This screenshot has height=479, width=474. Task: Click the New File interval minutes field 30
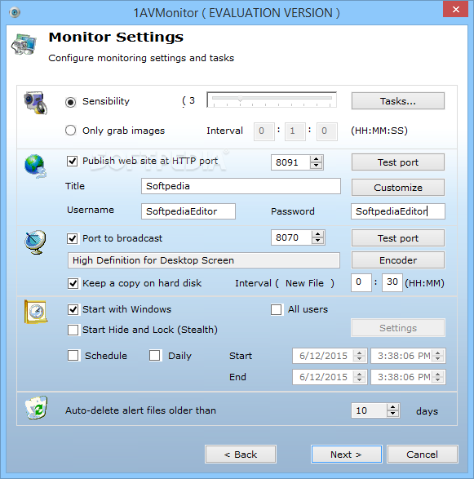coord(392,282)
